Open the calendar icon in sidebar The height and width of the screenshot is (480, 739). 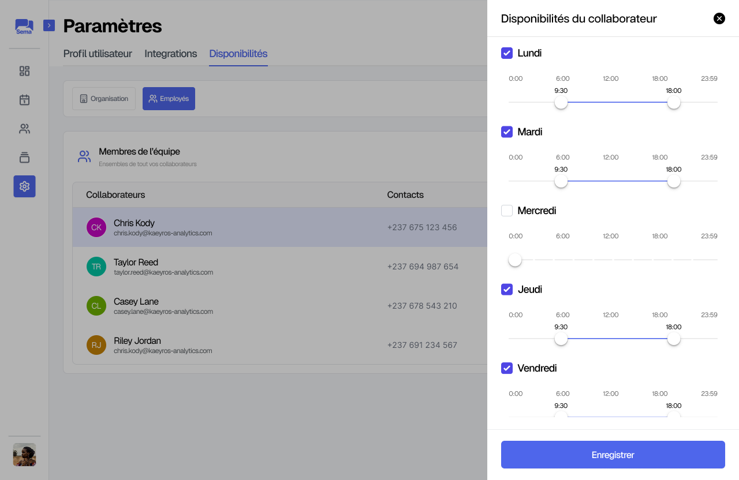click(24, 100)
